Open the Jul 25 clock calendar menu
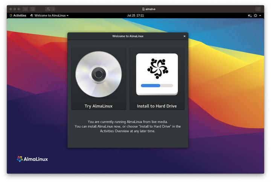Image resolution: width=271 pixels, height=182 pixels. coord(135,15)
